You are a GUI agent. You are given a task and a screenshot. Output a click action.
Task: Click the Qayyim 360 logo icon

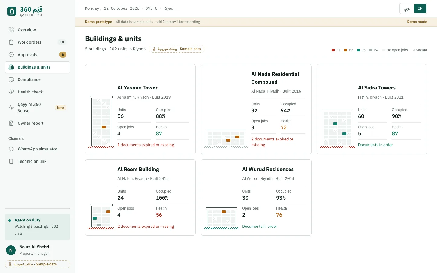[12, 11]
